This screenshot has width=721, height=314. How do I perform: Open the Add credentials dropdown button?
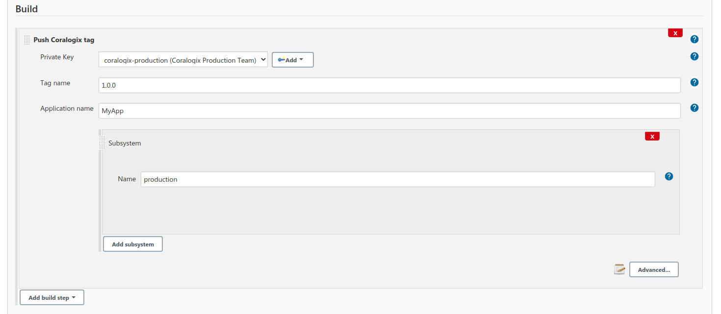click(293, 60)
